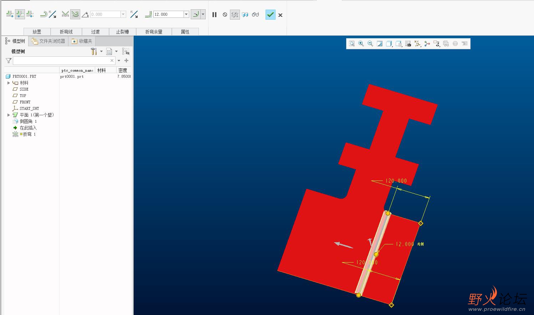Open the 属性 properties tab

(x=185, y=32)
